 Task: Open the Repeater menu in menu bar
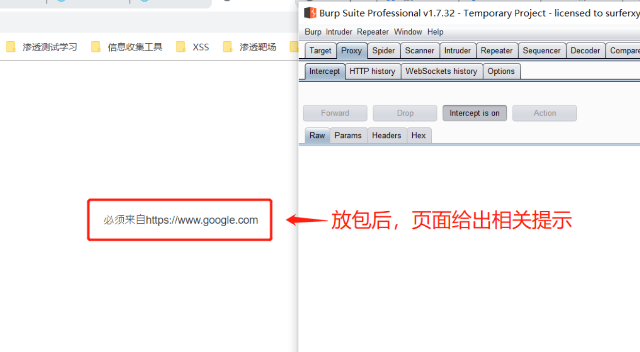pos(373,32)
